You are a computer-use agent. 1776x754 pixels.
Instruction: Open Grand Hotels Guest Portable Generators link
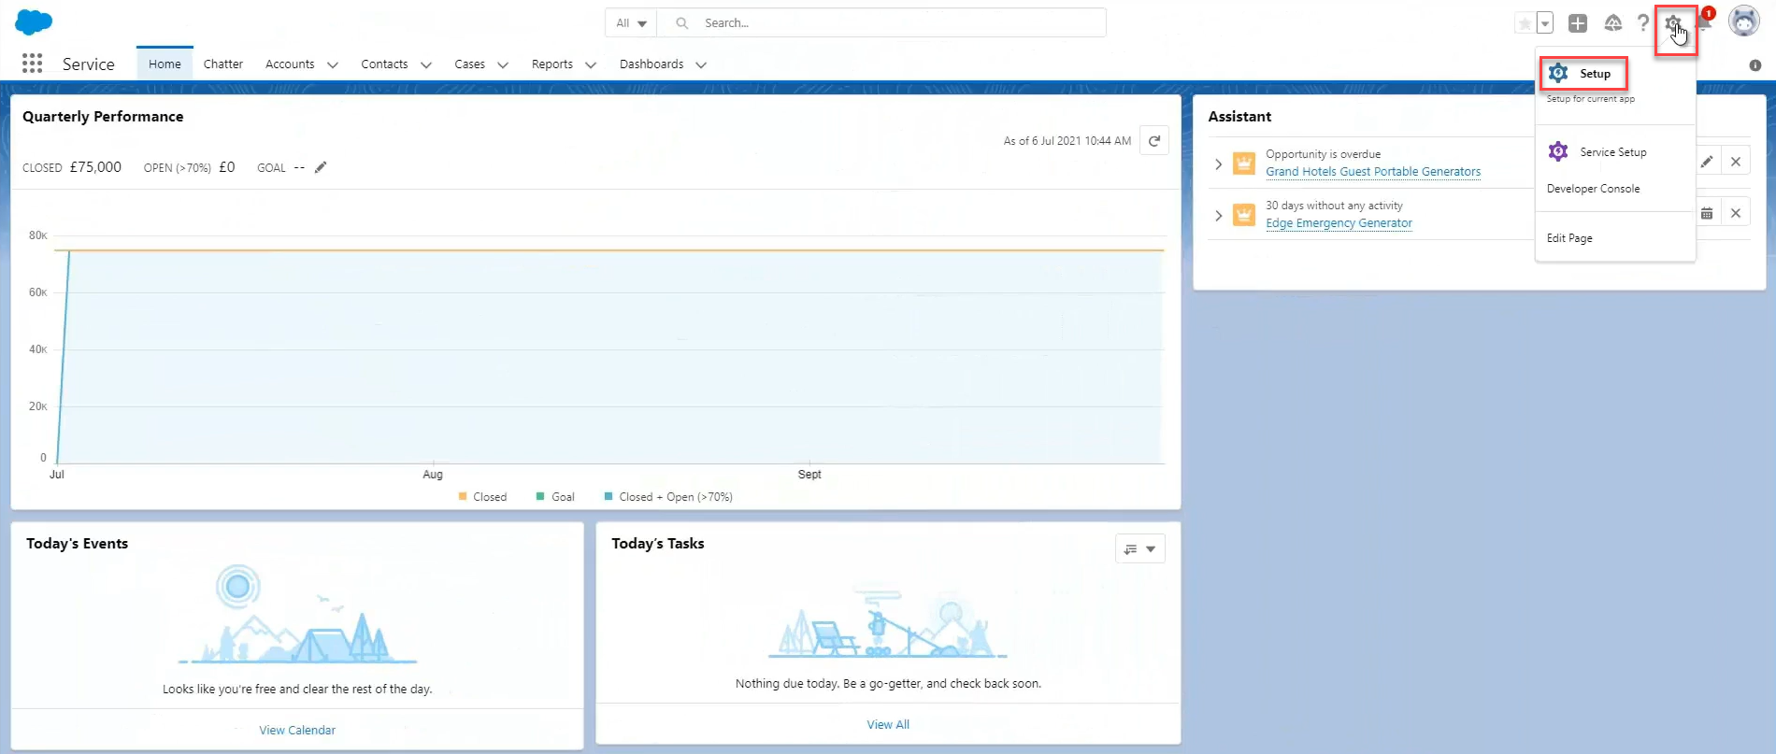[1373, 172]
